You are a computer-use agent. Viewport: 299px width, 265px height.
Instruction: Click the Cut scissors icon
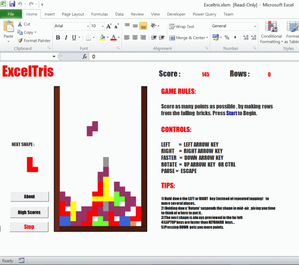20,24
